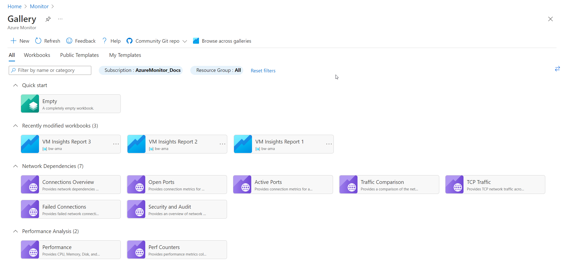Open options menu on VM Insights Report 2
The image size is (563, 271).
pyautogui.click(x=222, y=144)
